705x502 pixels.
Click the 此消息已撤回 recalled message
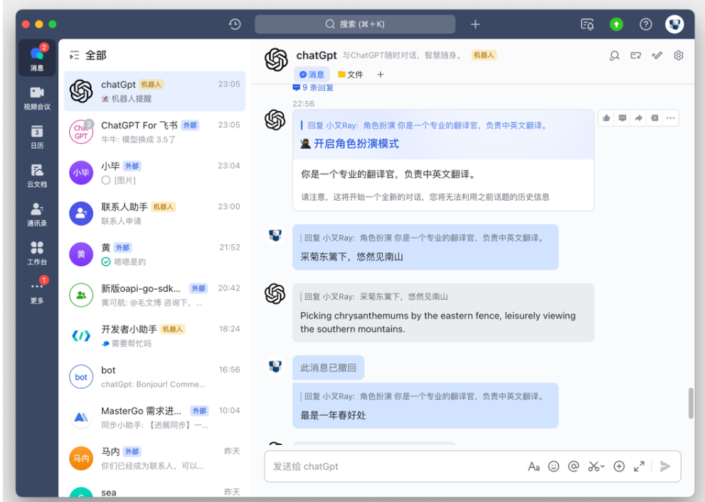tap(328, 368)
